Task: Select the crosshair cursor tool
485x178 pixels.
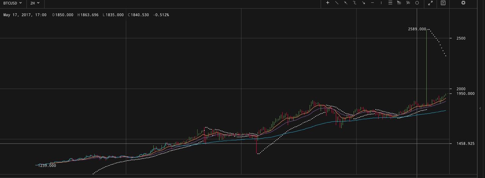Action: pos(328,3)
